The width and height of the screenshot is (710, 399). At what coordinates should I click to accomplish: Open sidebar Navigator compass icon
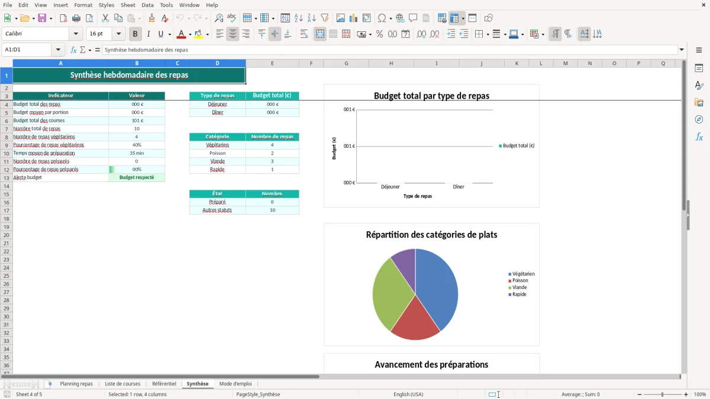tap(699, 119)
